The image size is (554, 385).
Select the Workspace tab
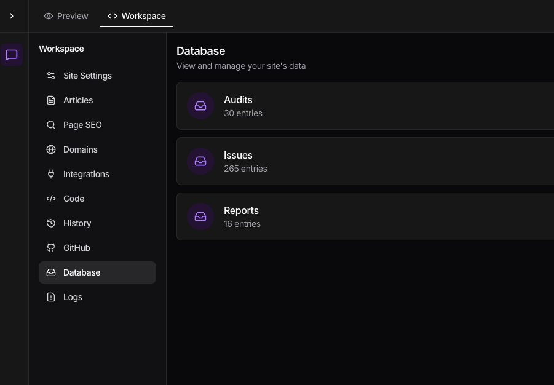(137, 16)
